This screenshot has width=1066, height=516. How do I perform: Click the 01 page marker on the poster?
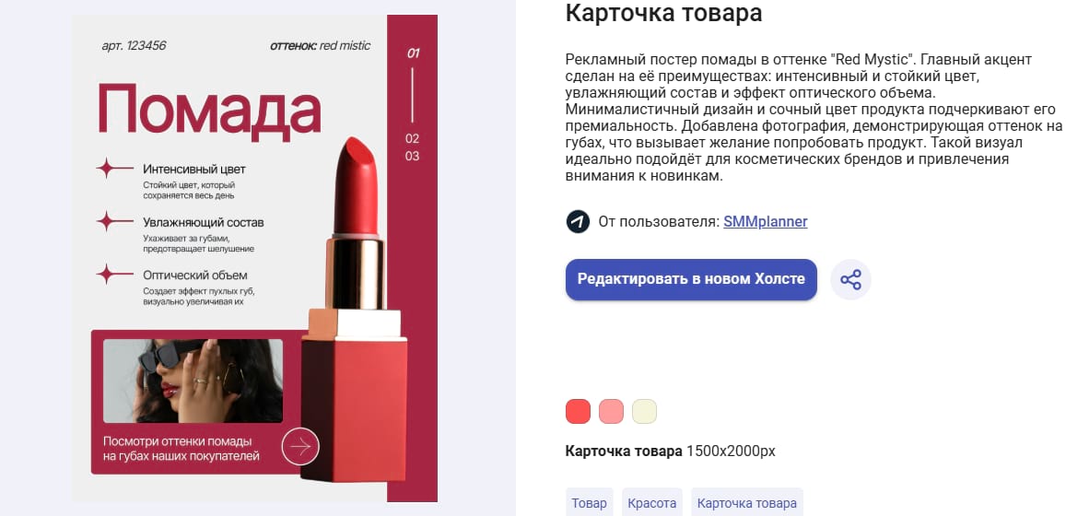pyautogui.click(x=413, y=53)
